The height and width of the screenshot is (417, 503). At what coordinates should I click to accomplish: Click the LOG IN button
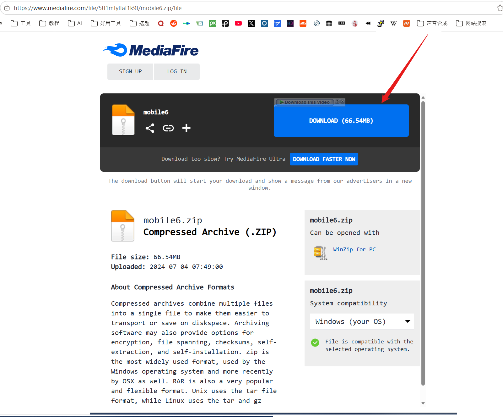click(x=177, y=72)
